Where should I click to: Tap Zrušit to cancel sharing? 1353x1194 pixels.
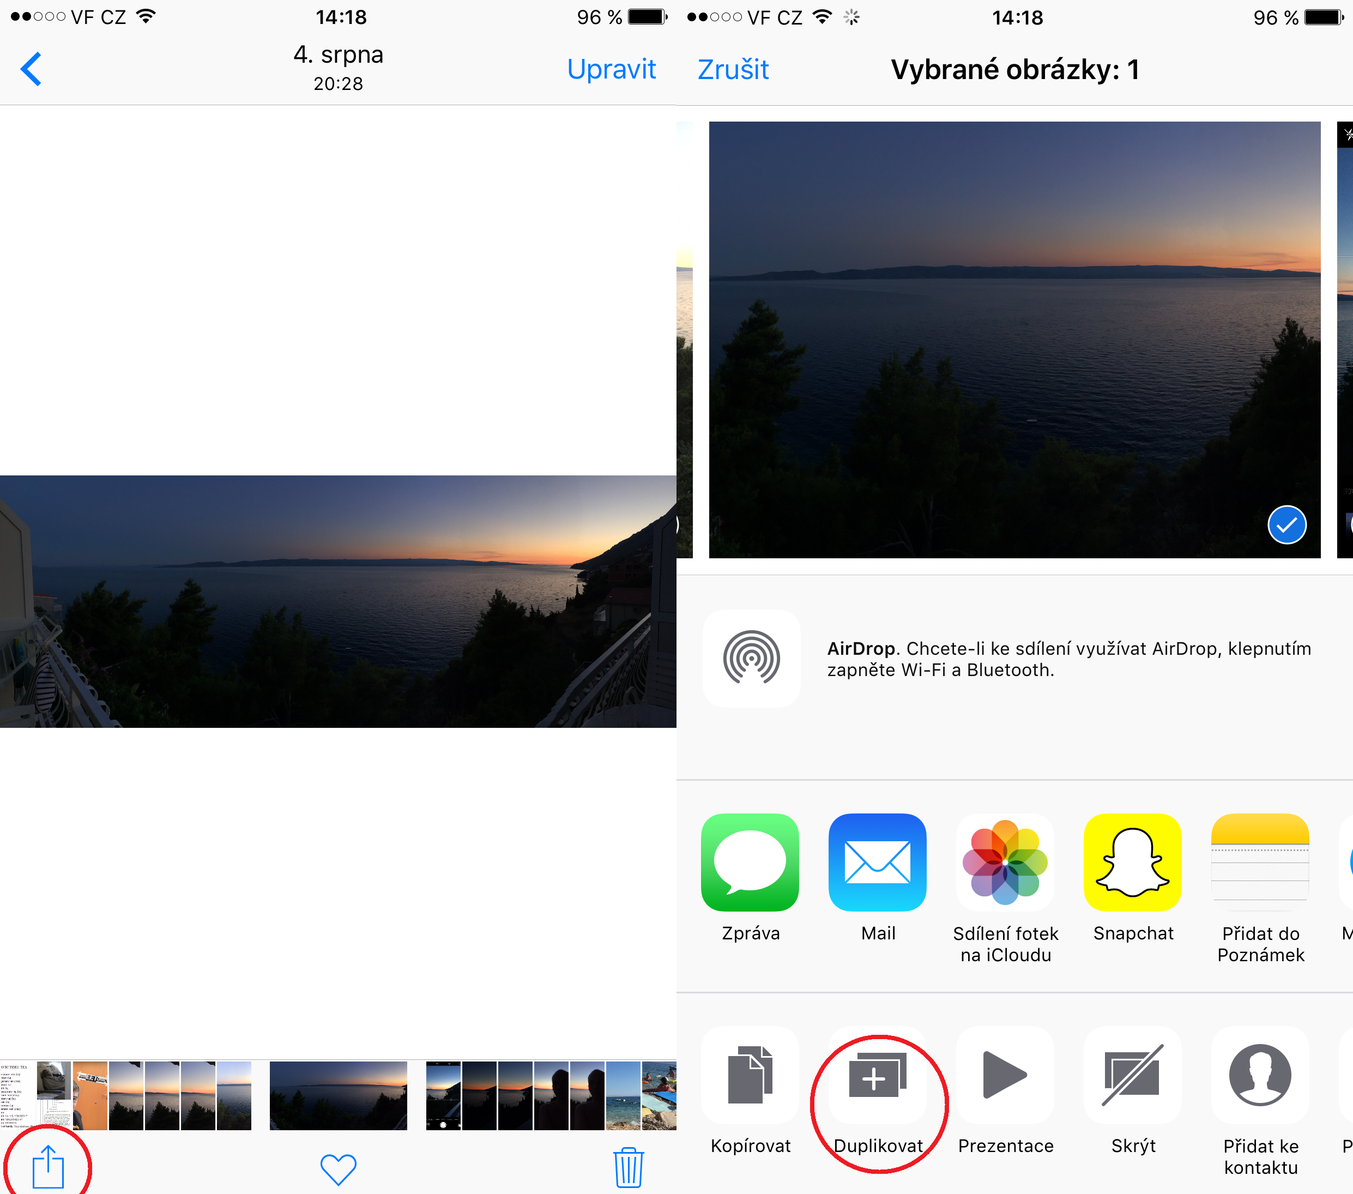coord(733,69)
